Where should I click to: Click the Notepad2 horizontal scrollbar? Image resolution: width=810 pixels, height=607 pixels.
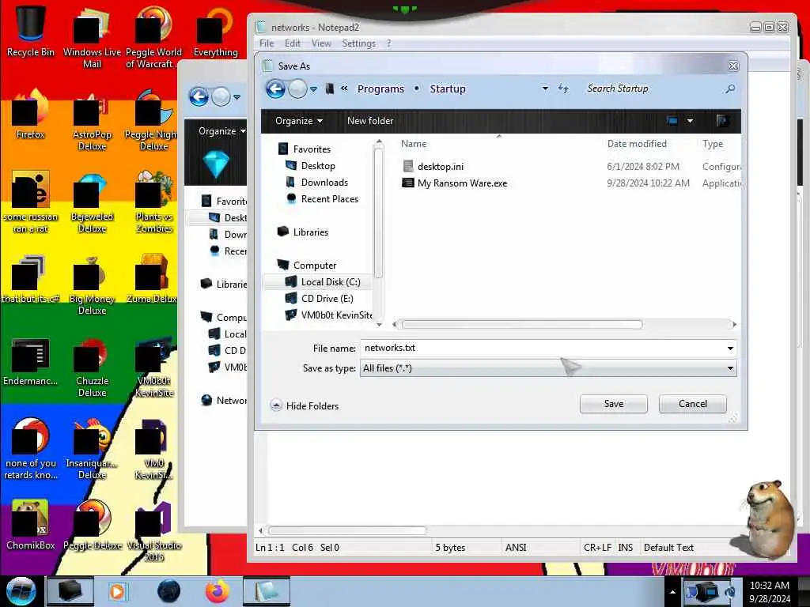pyautogui.click(x=346, y=530)
